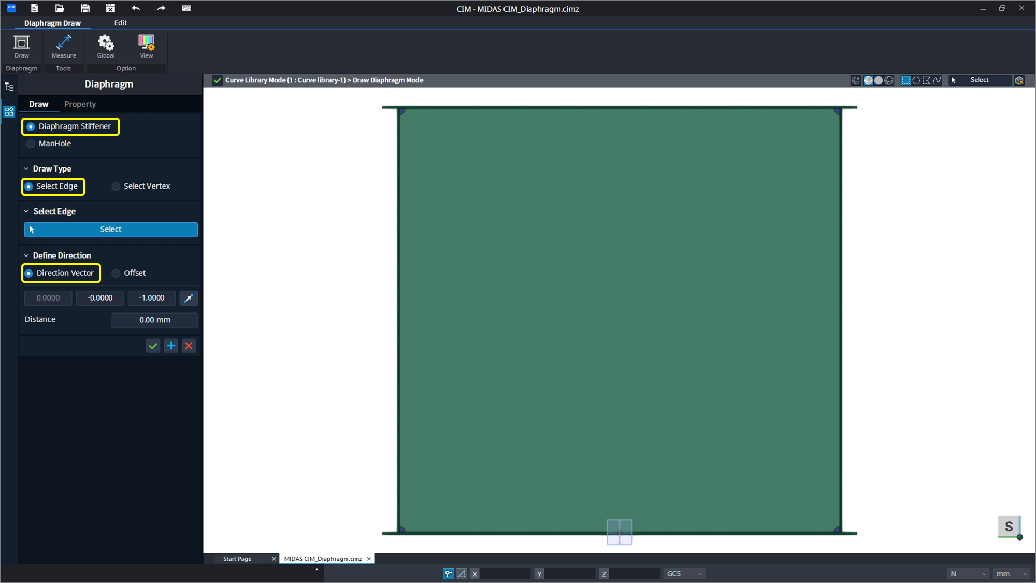Expand the message panel arrow
Image resolution: width=1036 pixels, height=583 pixels.
click(x=316, y=570)
